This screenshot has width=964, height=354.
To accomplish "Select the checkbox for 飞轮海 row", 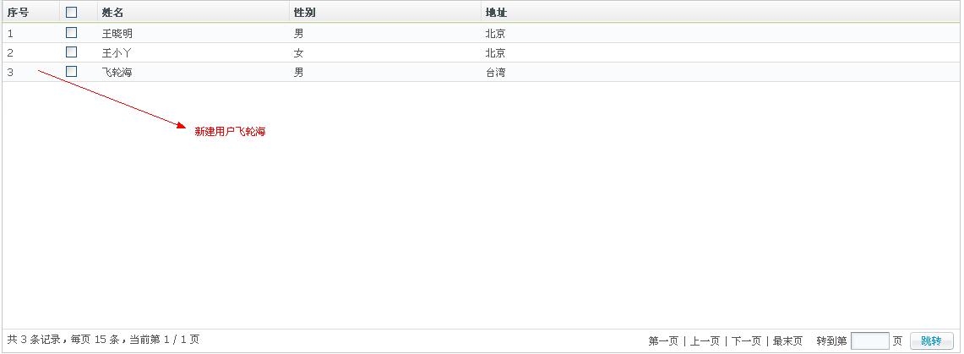I will 71,72.
